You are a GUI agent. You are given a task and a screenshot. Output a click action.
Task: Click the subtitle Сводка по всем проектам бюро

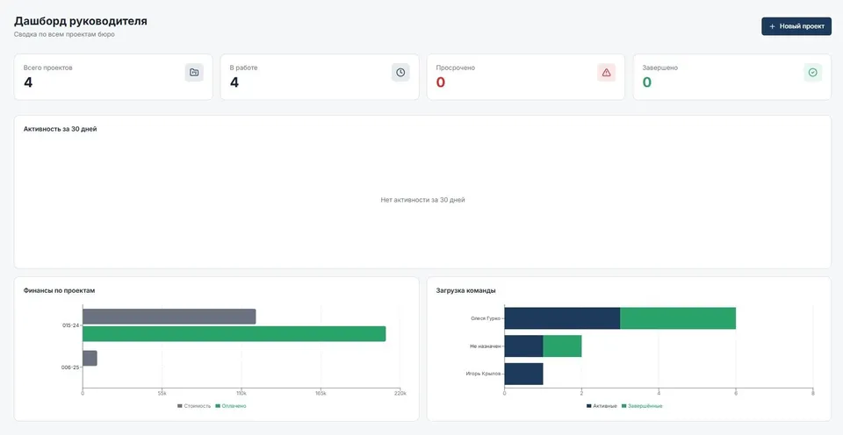[64, 34]
